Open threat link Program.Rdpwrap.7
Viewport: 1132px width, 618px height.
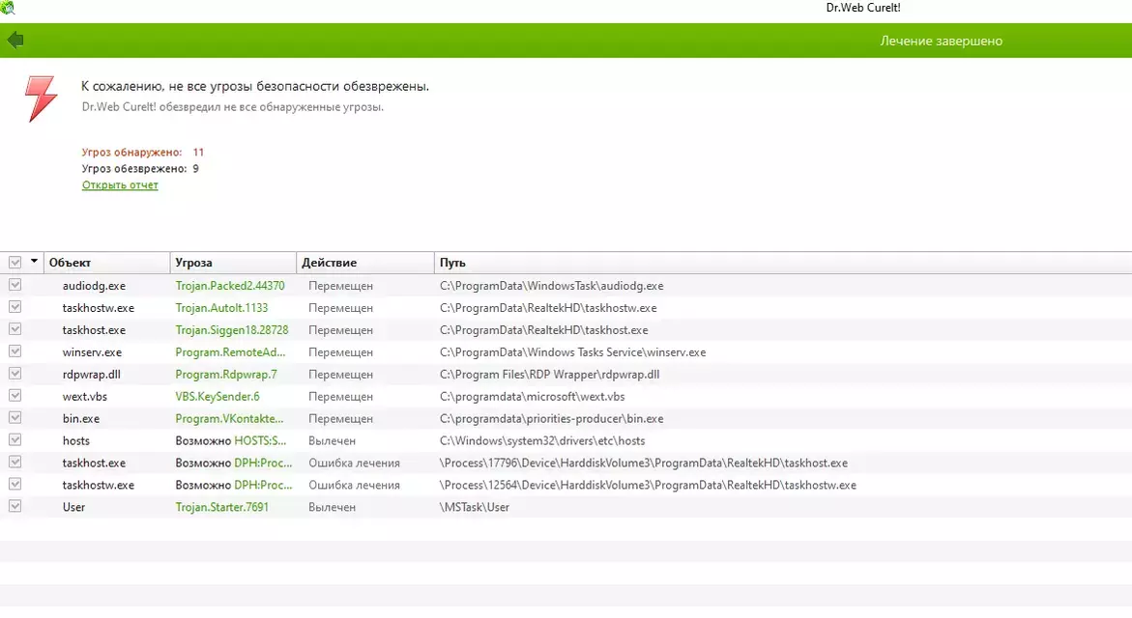tap(226, 375)
